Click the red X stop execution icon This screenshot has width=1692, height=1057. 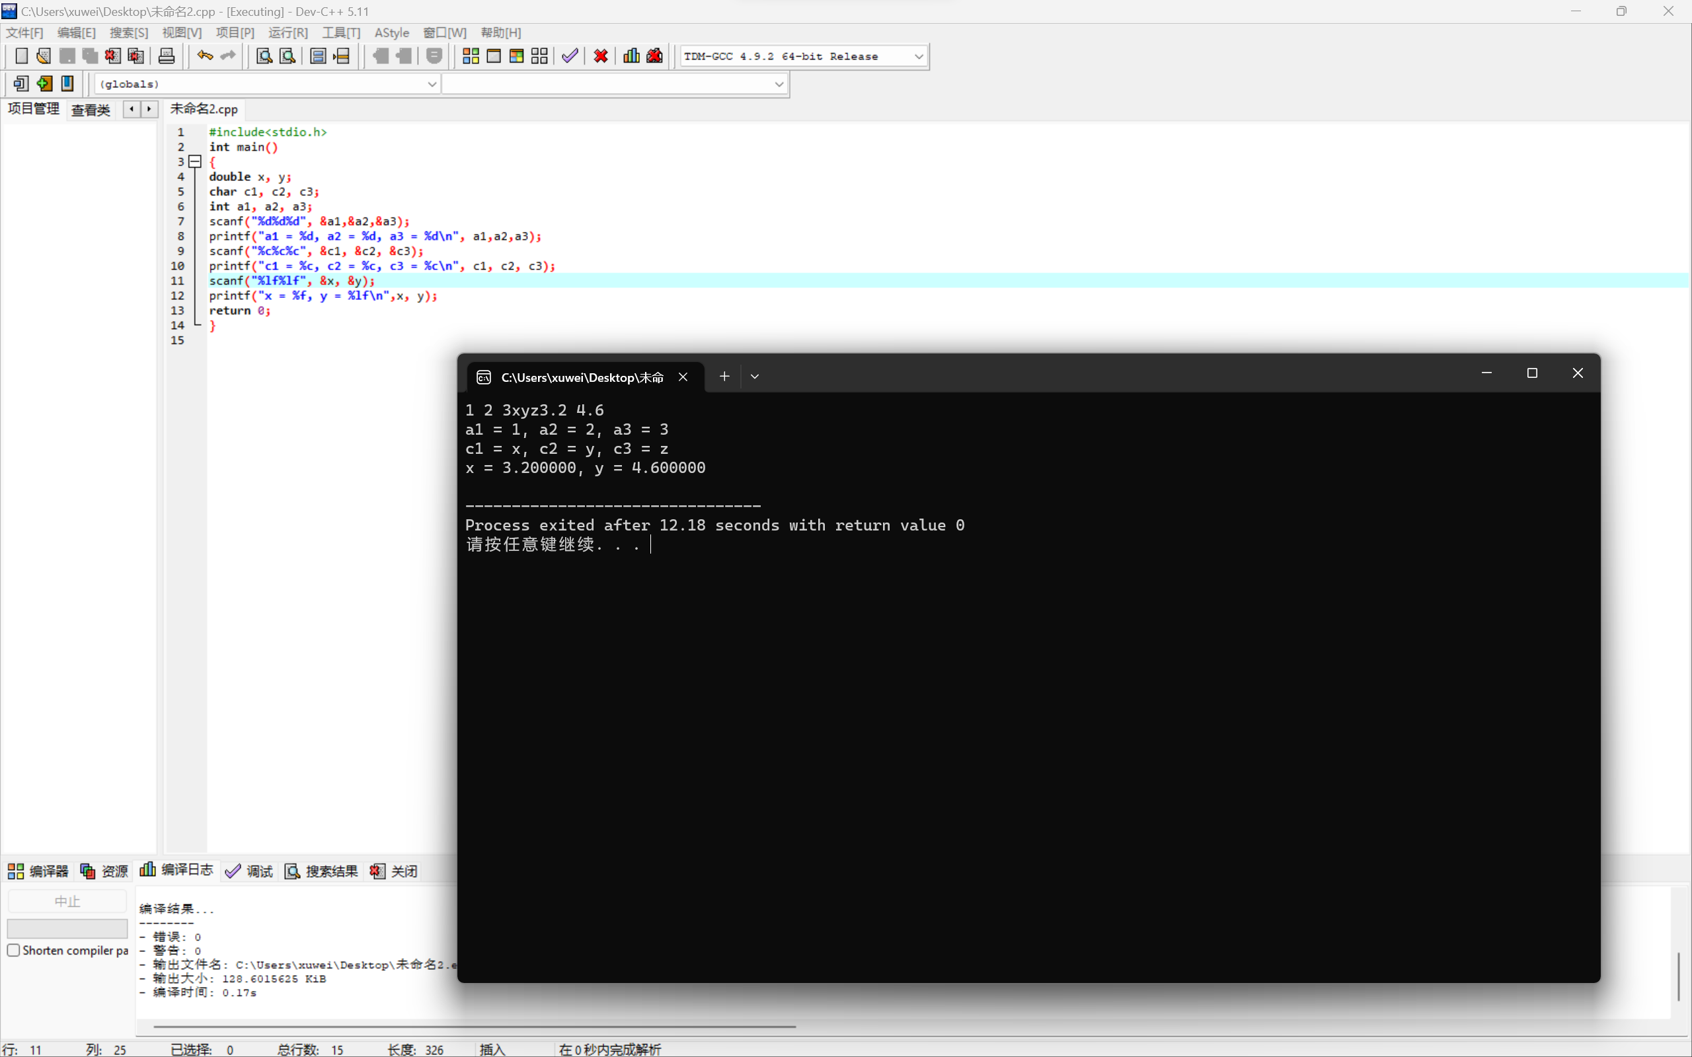pyautogui.click(x=601, y=56)
